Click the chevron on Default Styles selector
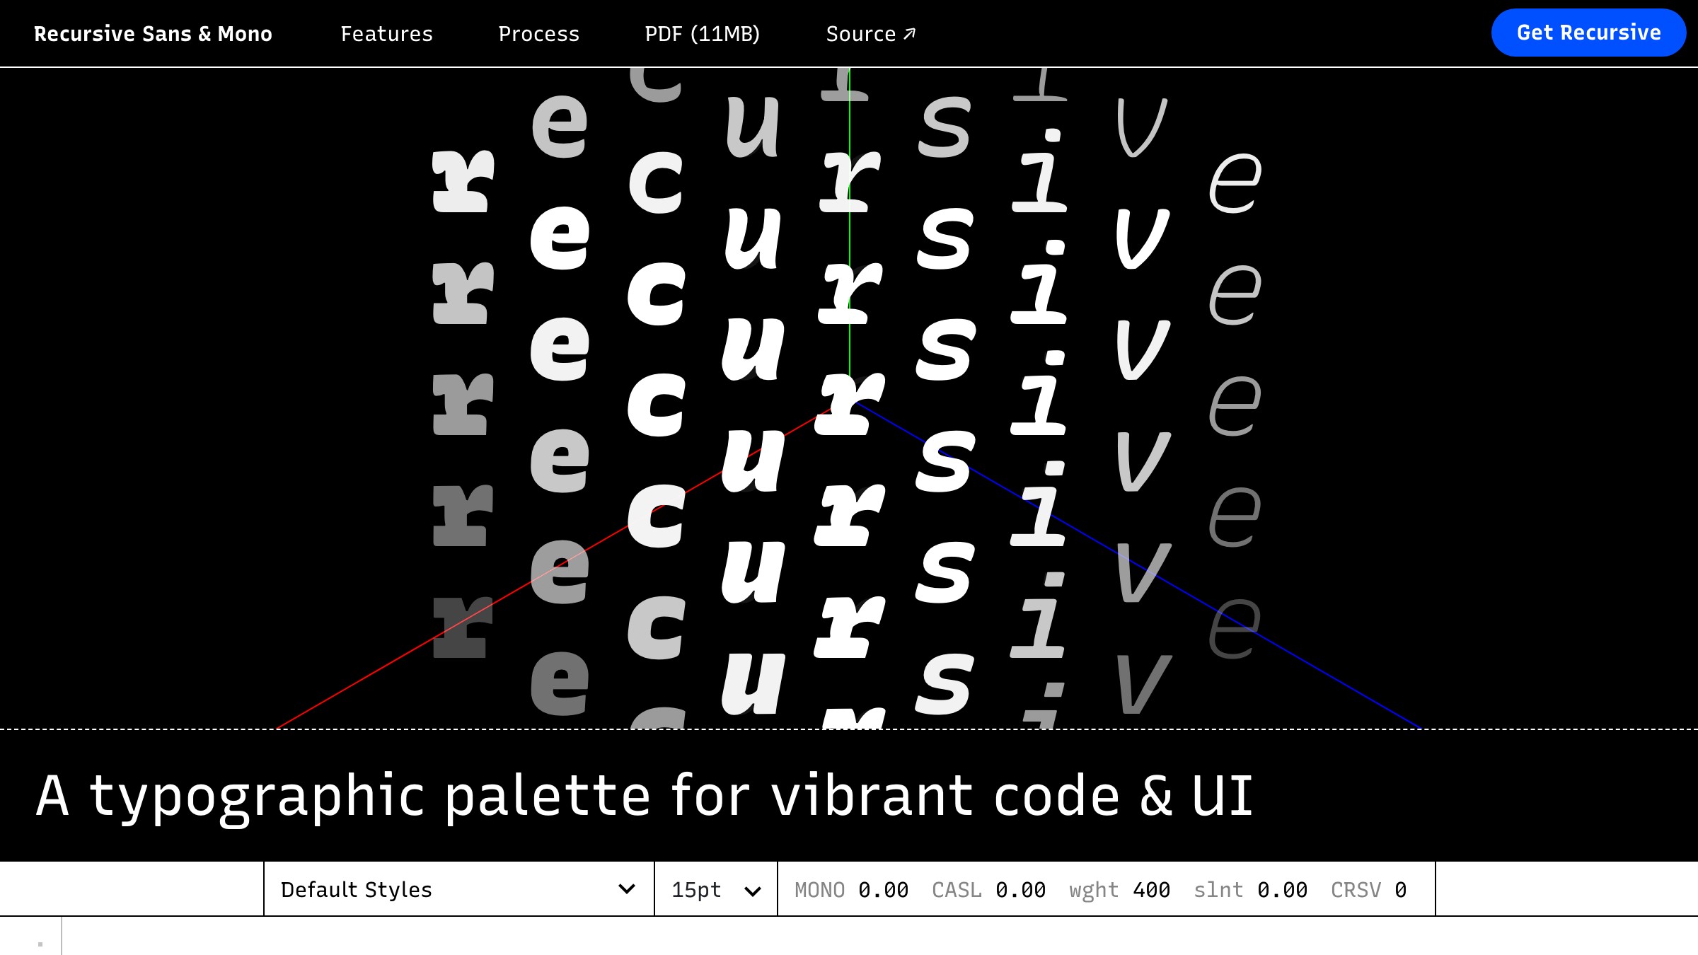The width and height of the screenshot is (1698, 955). coord(626,889)
